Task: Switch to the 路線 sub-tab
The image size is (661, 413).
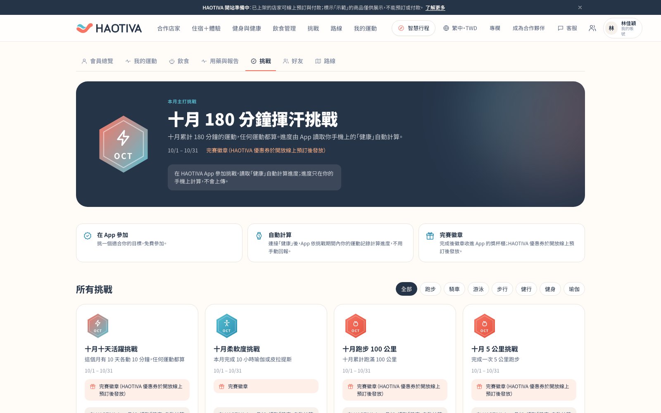Action: [325, 61]
